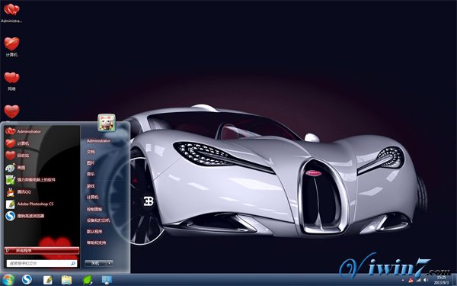Open 游戏 in the Start menu right column

pyautogui.click(x=91, y=186)
